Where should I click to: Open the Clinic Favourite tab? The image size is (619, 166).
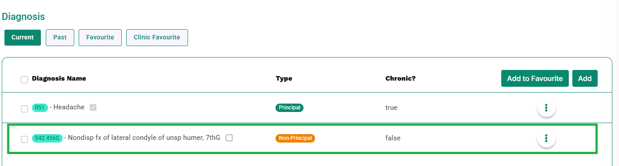tap(157, 37)
